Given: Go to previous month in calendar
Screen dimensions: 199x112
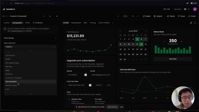Looking at the screenshot, I should [120, 31].
